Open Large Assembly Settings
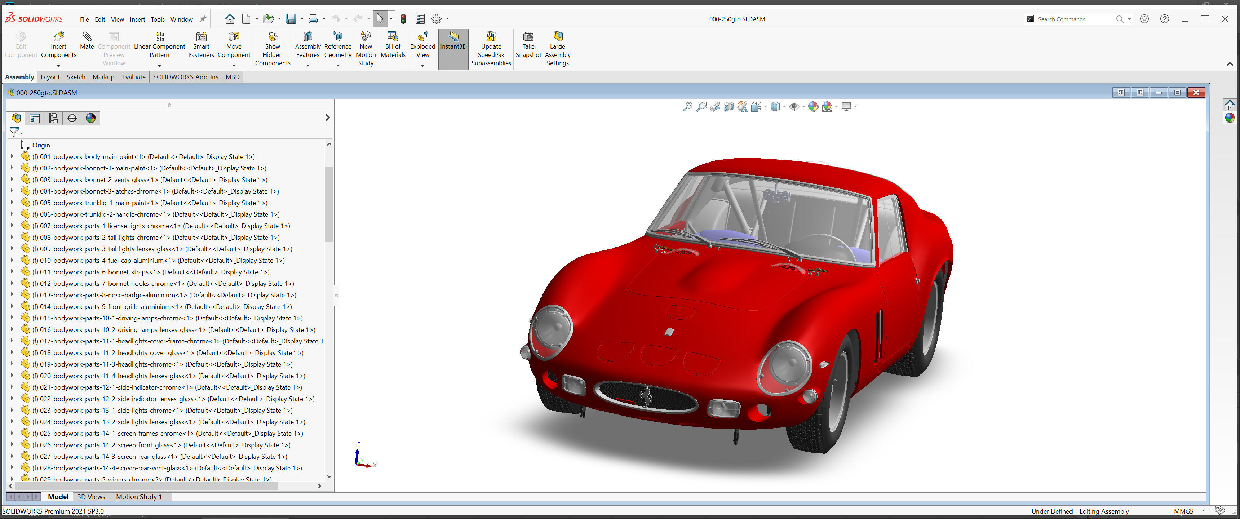 (557, 49)
